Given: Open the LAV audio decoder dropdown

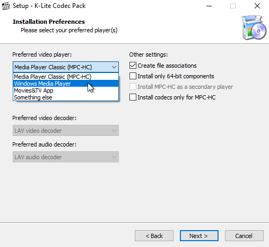Looking at the screenshot, I should (x=66, y=157).
